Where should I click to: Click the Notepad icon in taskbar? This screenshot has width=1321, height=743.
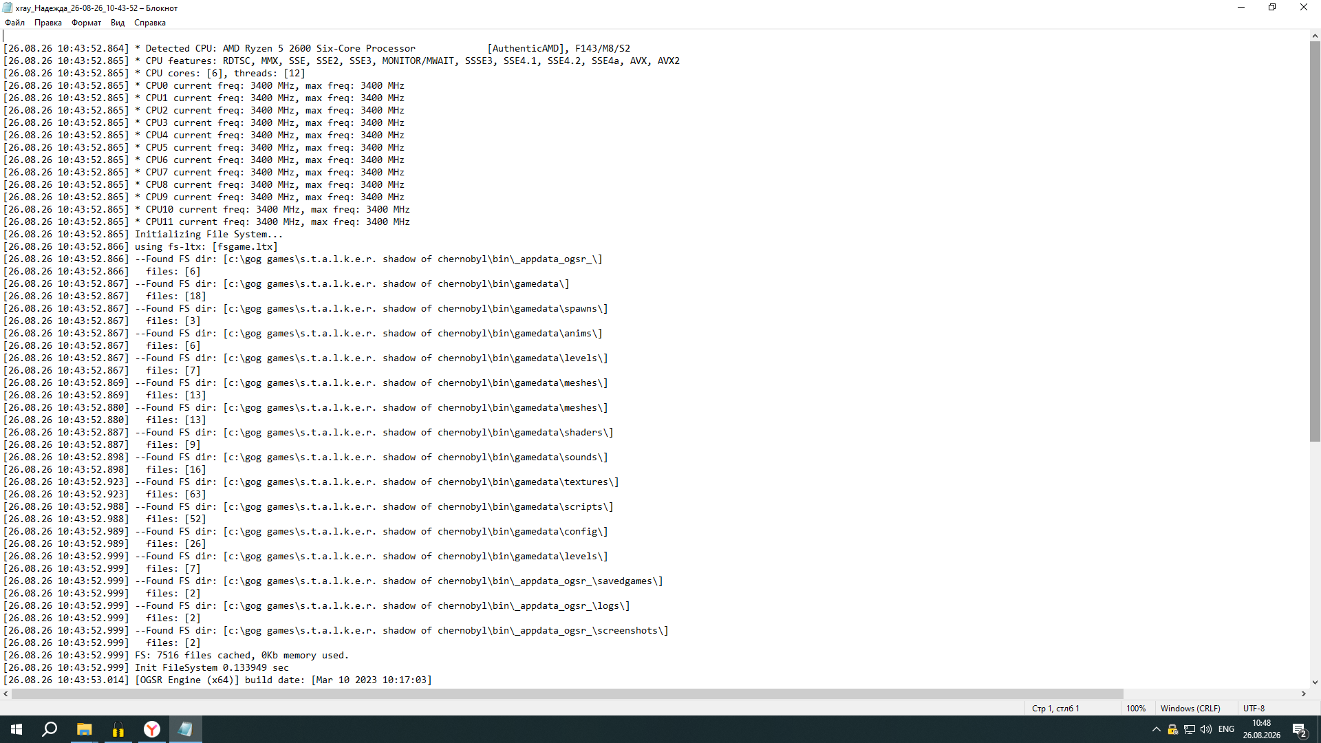(x=186, y=729)
